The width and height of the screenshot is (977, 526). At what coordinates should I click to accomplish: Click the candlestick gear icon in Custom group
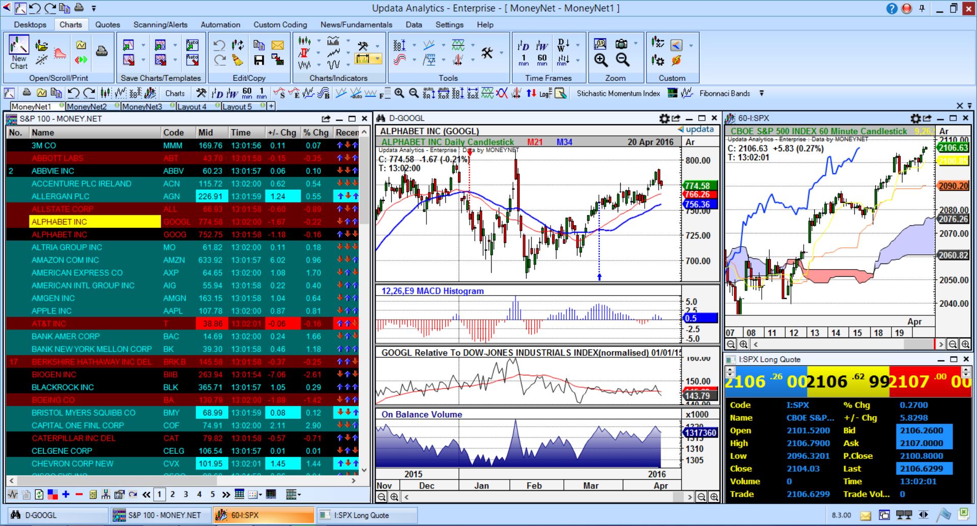658,61
